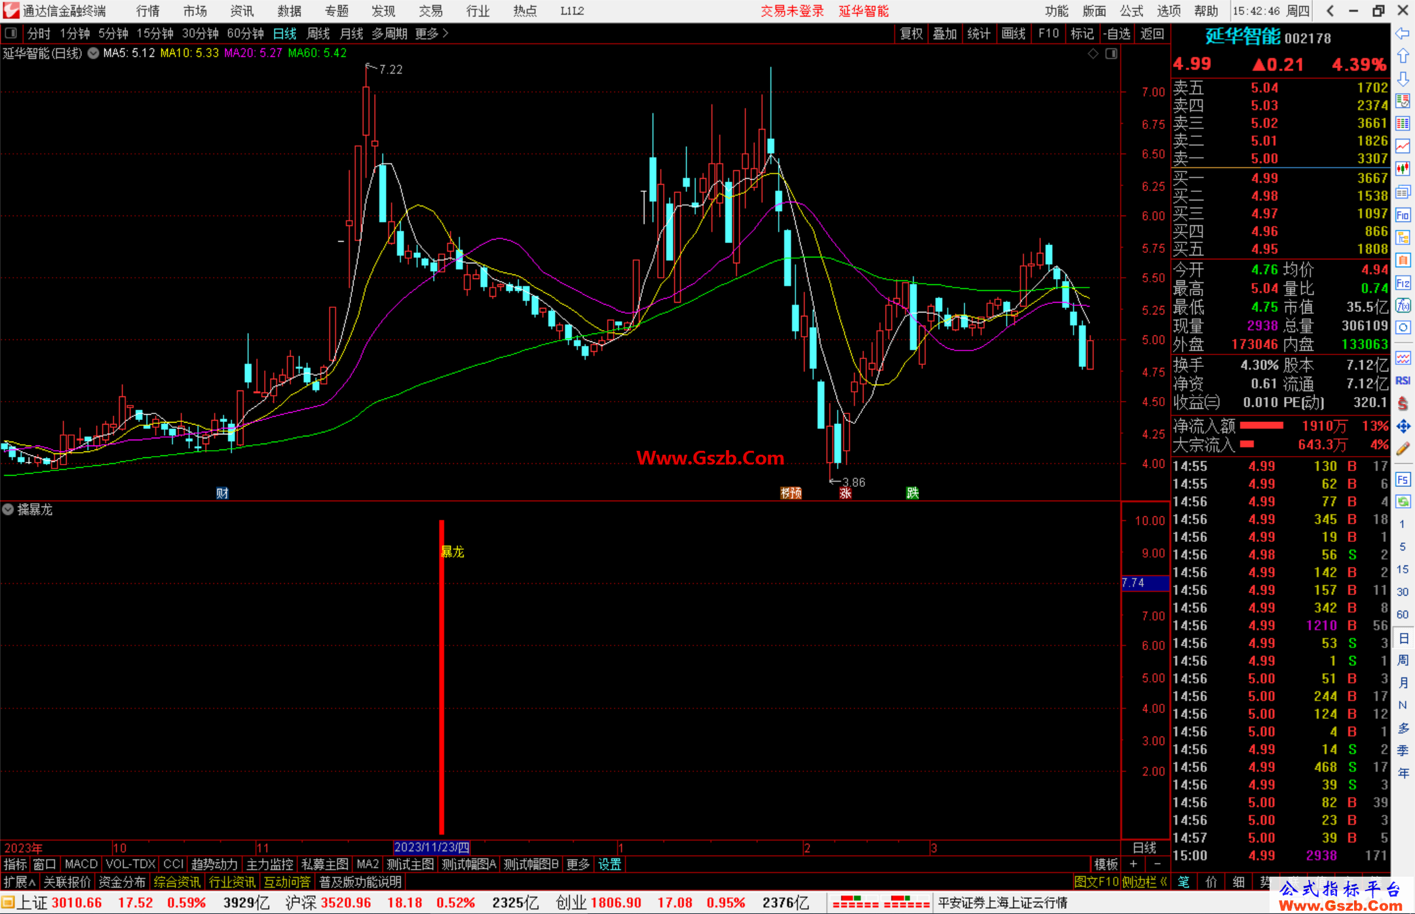This screenshot has width=1415, height=914.
Task: Open the tree structure icon in sidebar
Action: point(1403,237)
